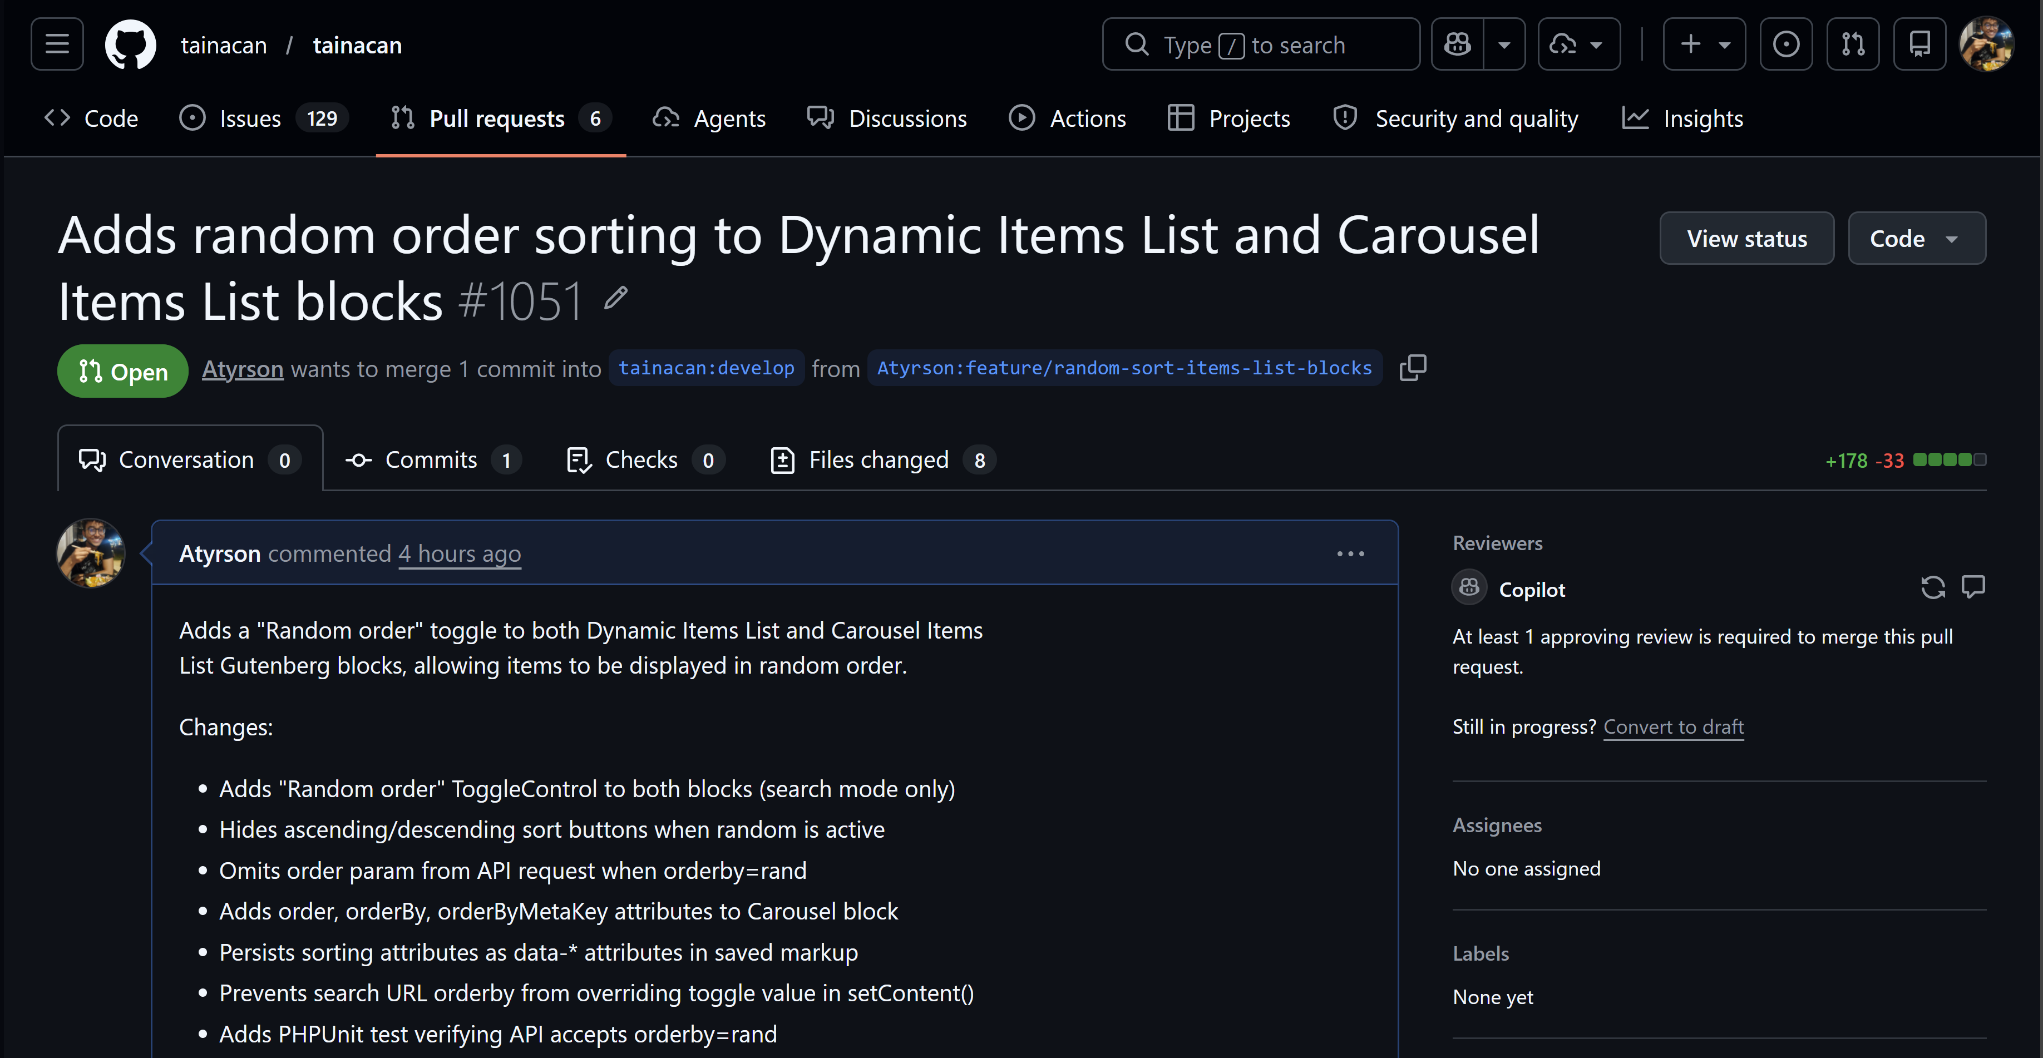
Task: Open the tainacan owner link
Action: [x=224, y=45]
